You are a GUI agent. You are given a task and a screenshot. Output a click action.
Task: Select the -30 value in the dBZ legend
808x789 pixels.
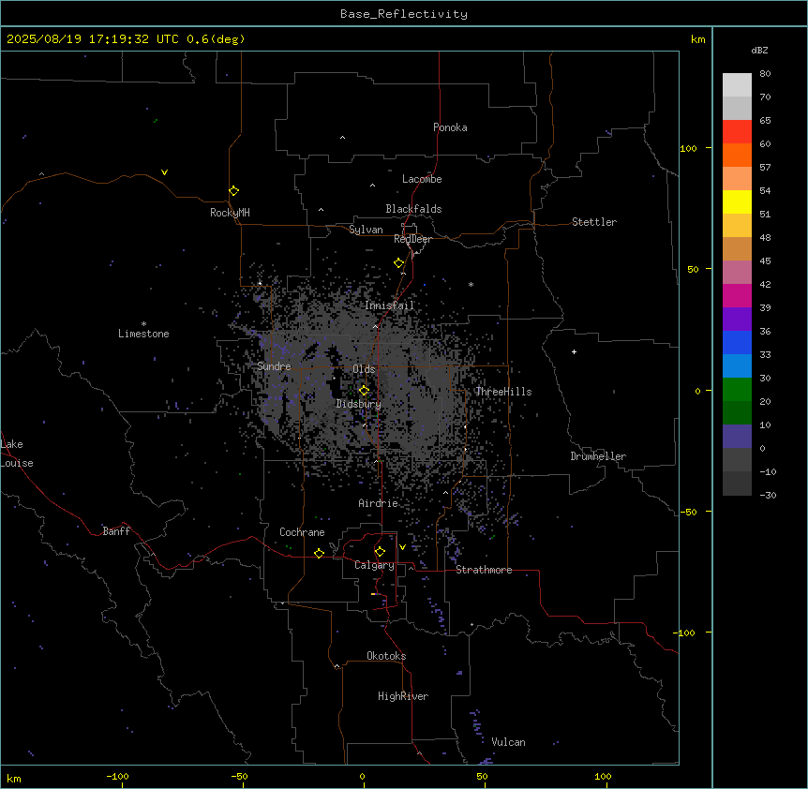click(x=768, y=495)
